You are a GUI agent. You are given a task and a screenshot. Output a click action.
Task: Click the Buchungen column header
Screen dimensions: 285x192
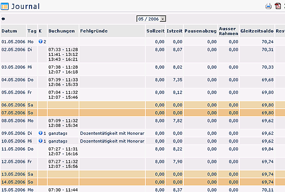tap(61, 31)
